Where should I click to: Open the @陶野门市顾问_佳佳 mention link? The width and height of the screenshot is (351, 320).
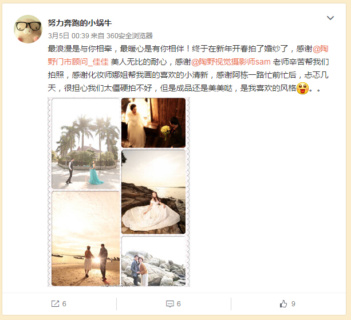point(188,55)
